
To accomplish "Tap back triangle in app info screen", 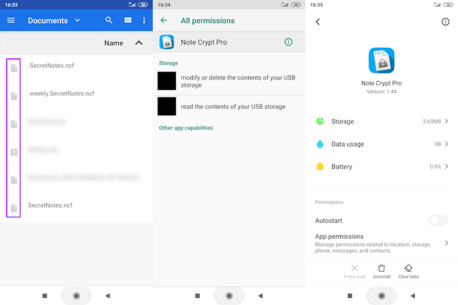I will [413, 296].
